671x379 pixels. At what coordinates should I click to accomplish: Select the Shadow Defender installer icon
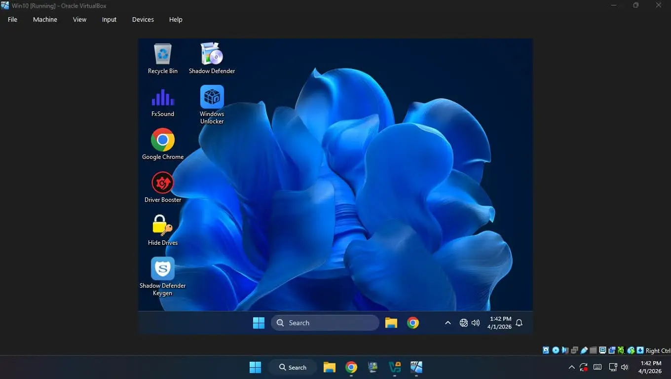(212, 59)
